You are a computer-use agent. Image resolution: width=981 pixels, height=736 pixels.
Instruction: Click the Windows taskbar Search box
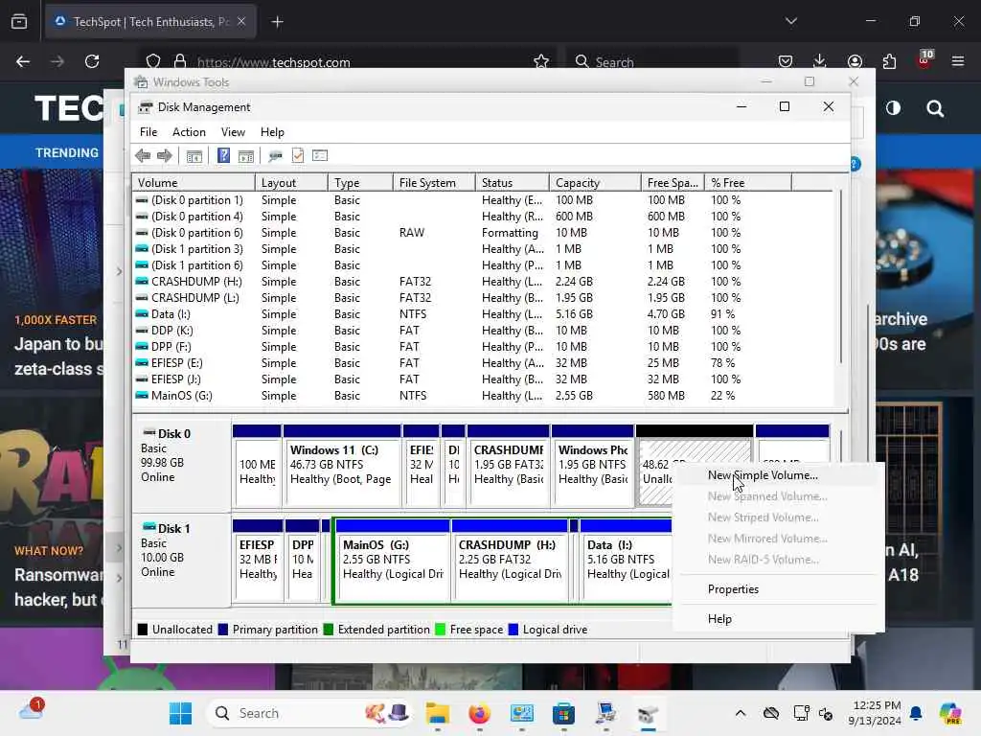click(309, 713)
